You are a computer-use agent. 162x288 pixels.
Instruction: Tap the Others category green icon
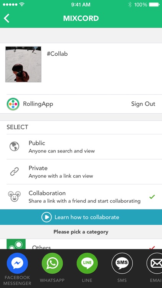[16, 244]
